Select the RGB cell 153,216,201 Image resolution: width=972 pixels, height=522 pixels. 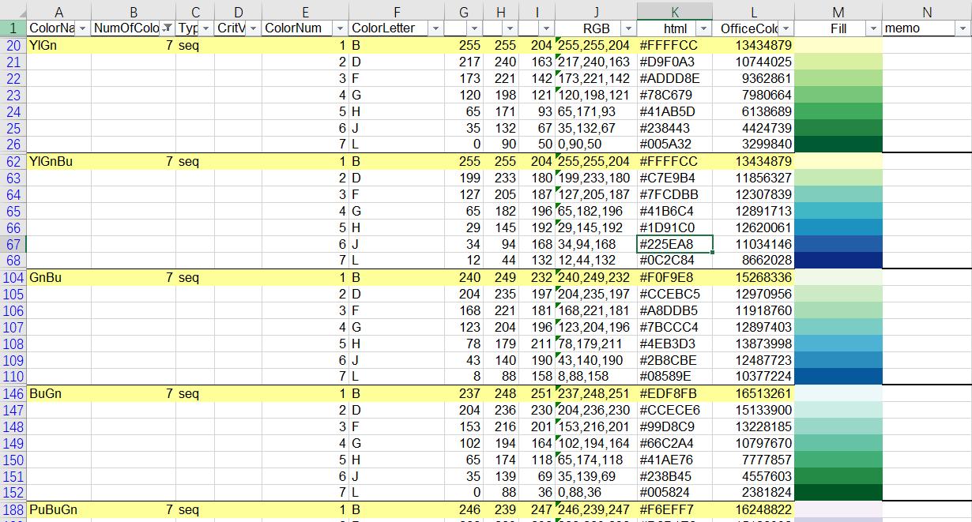click(x=596, y=426)
